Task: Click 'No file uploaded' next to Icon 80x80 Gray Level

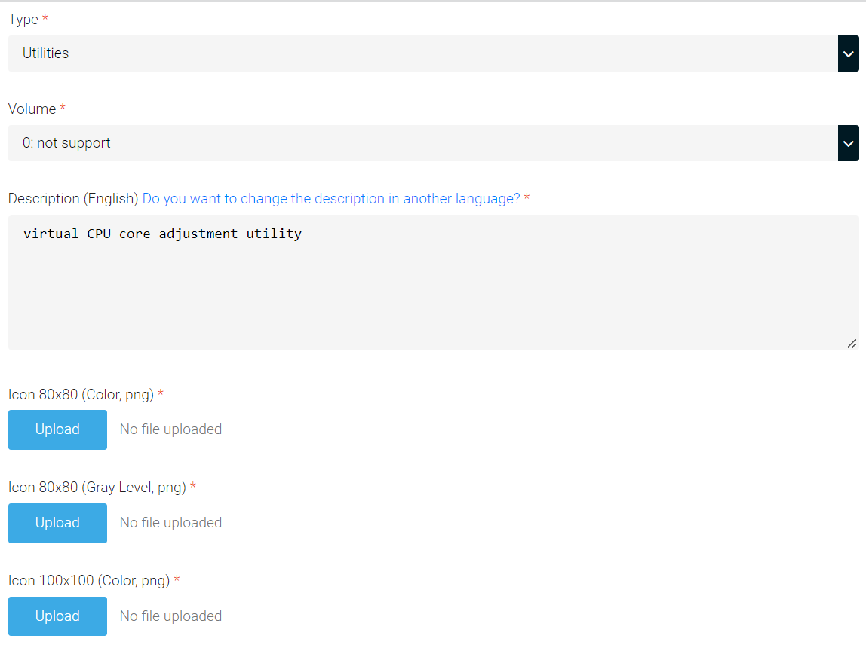Action: [170, 522]
